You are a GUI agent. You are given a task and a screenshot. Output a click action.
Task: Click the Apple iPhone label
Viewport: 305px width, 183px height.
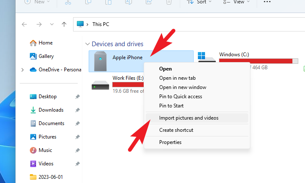point(128,58)
